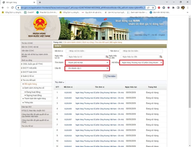Click in the 'Mã đơn vị' search field

pyautogui.click(x=87, y=51)
